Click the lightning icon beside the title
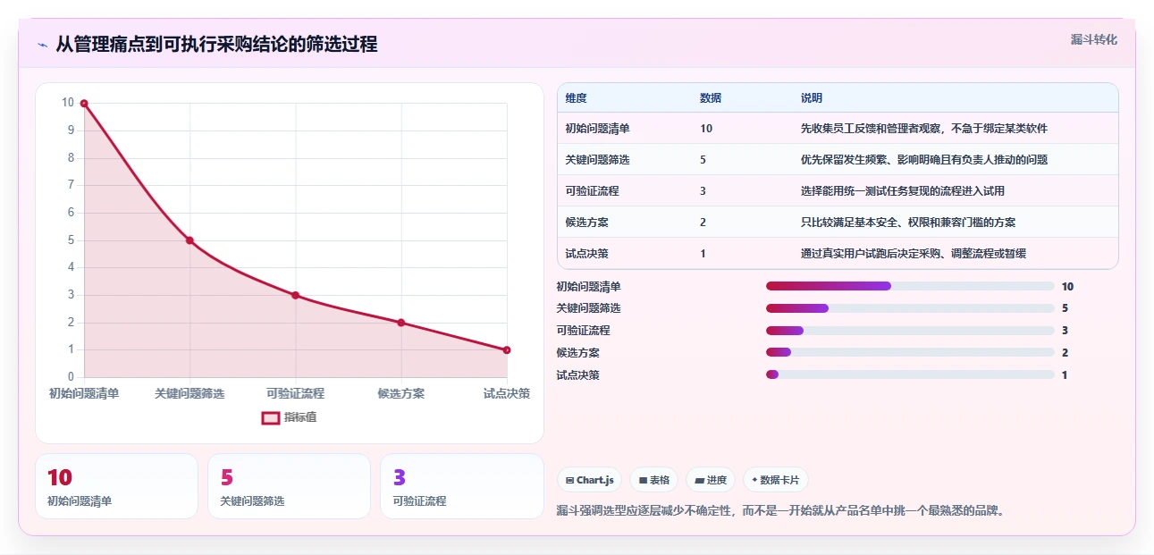 [x=42, y=45]
